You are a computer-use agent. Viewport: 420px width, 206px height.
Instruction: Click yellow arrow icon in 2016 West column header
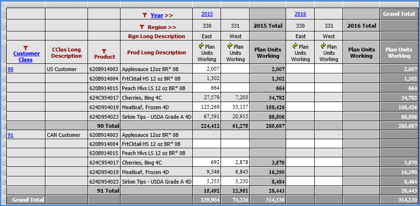click(324, 46)
